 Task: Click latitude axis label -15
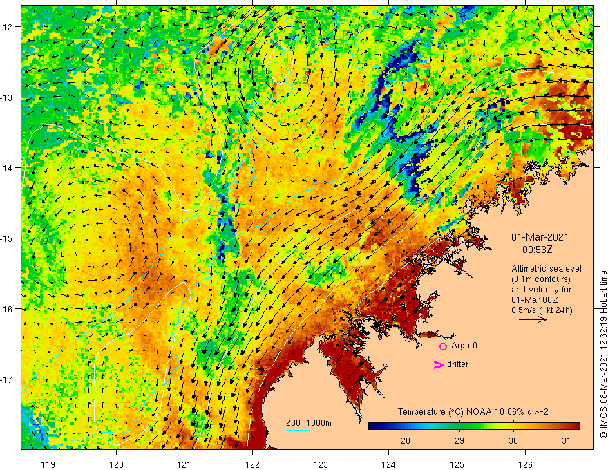coord(6,238)
